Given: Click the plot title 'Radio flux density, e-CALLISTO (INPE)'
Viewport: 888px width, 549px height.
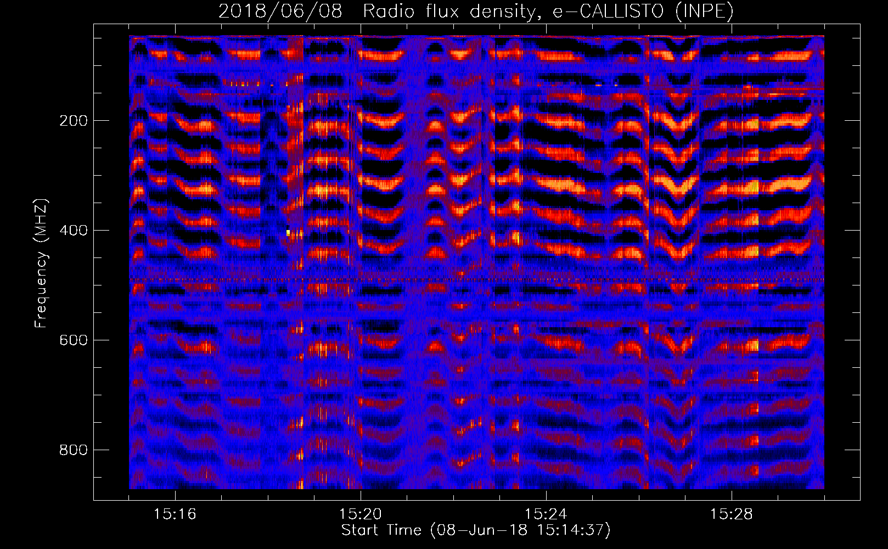Looking at the screenshot, I should pos(548,11).
